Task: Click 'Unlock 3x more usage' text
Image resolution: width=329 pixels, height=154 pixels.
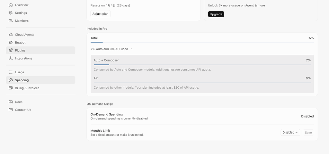Action: pos(236,5)
